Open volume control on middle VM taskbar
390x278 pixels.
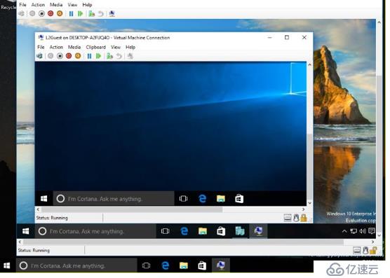tap(363, 231)
